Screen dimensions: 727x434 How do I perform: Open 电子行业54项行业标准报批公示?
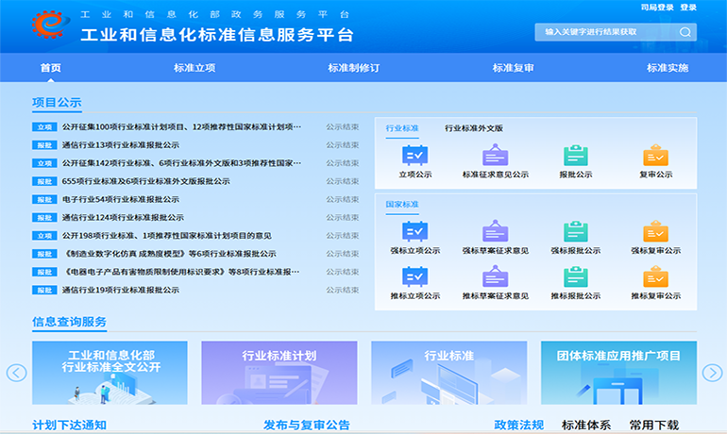[121, 199]
